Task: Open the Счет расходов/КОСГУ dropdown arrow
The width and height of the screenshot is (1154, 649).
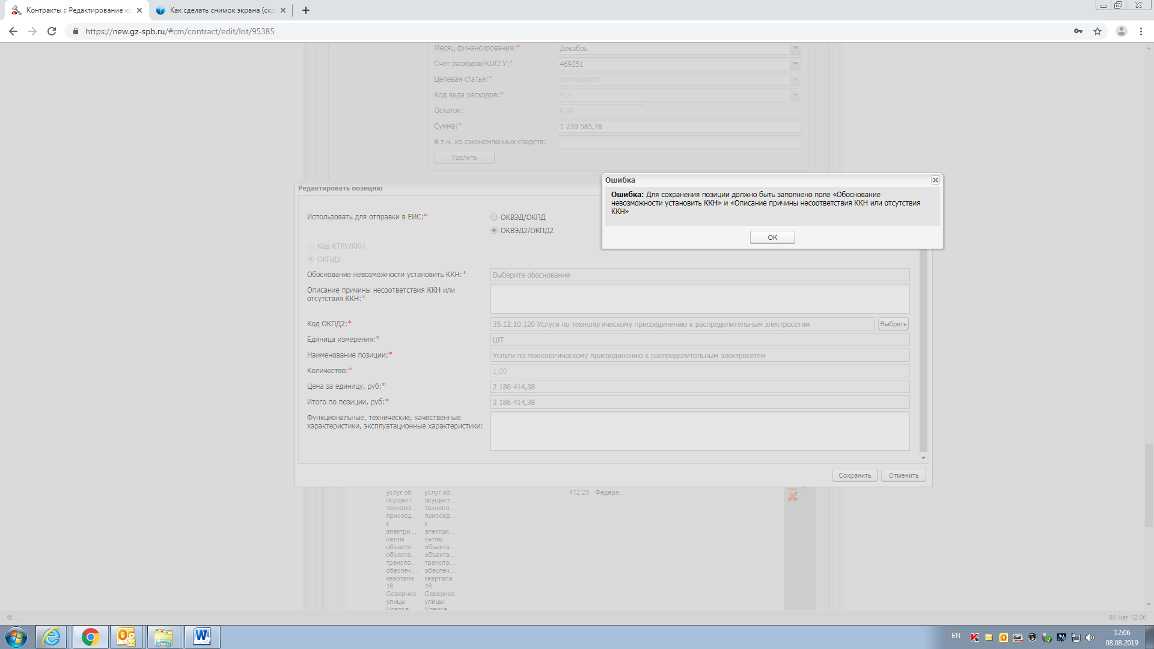Action: click(x=795, y=64)
